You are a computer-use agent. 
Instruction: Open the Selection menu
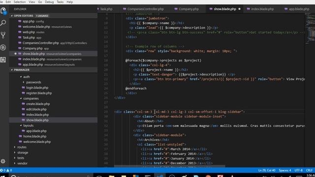(x=20, y=2)
